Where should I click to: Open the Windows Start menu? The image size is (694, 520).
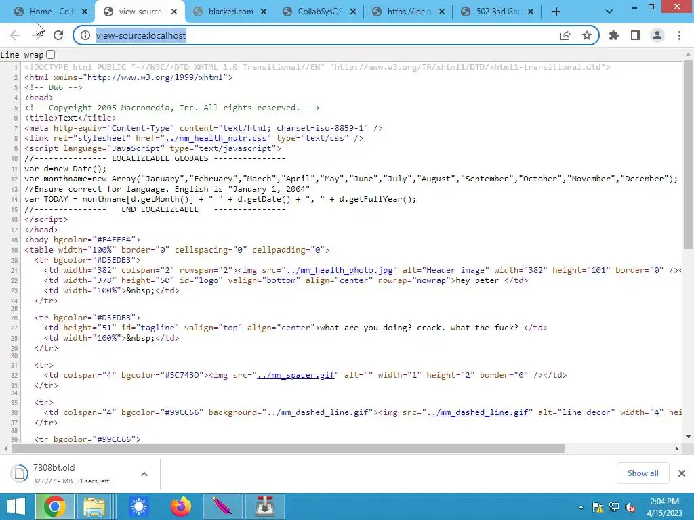[16, 506]
